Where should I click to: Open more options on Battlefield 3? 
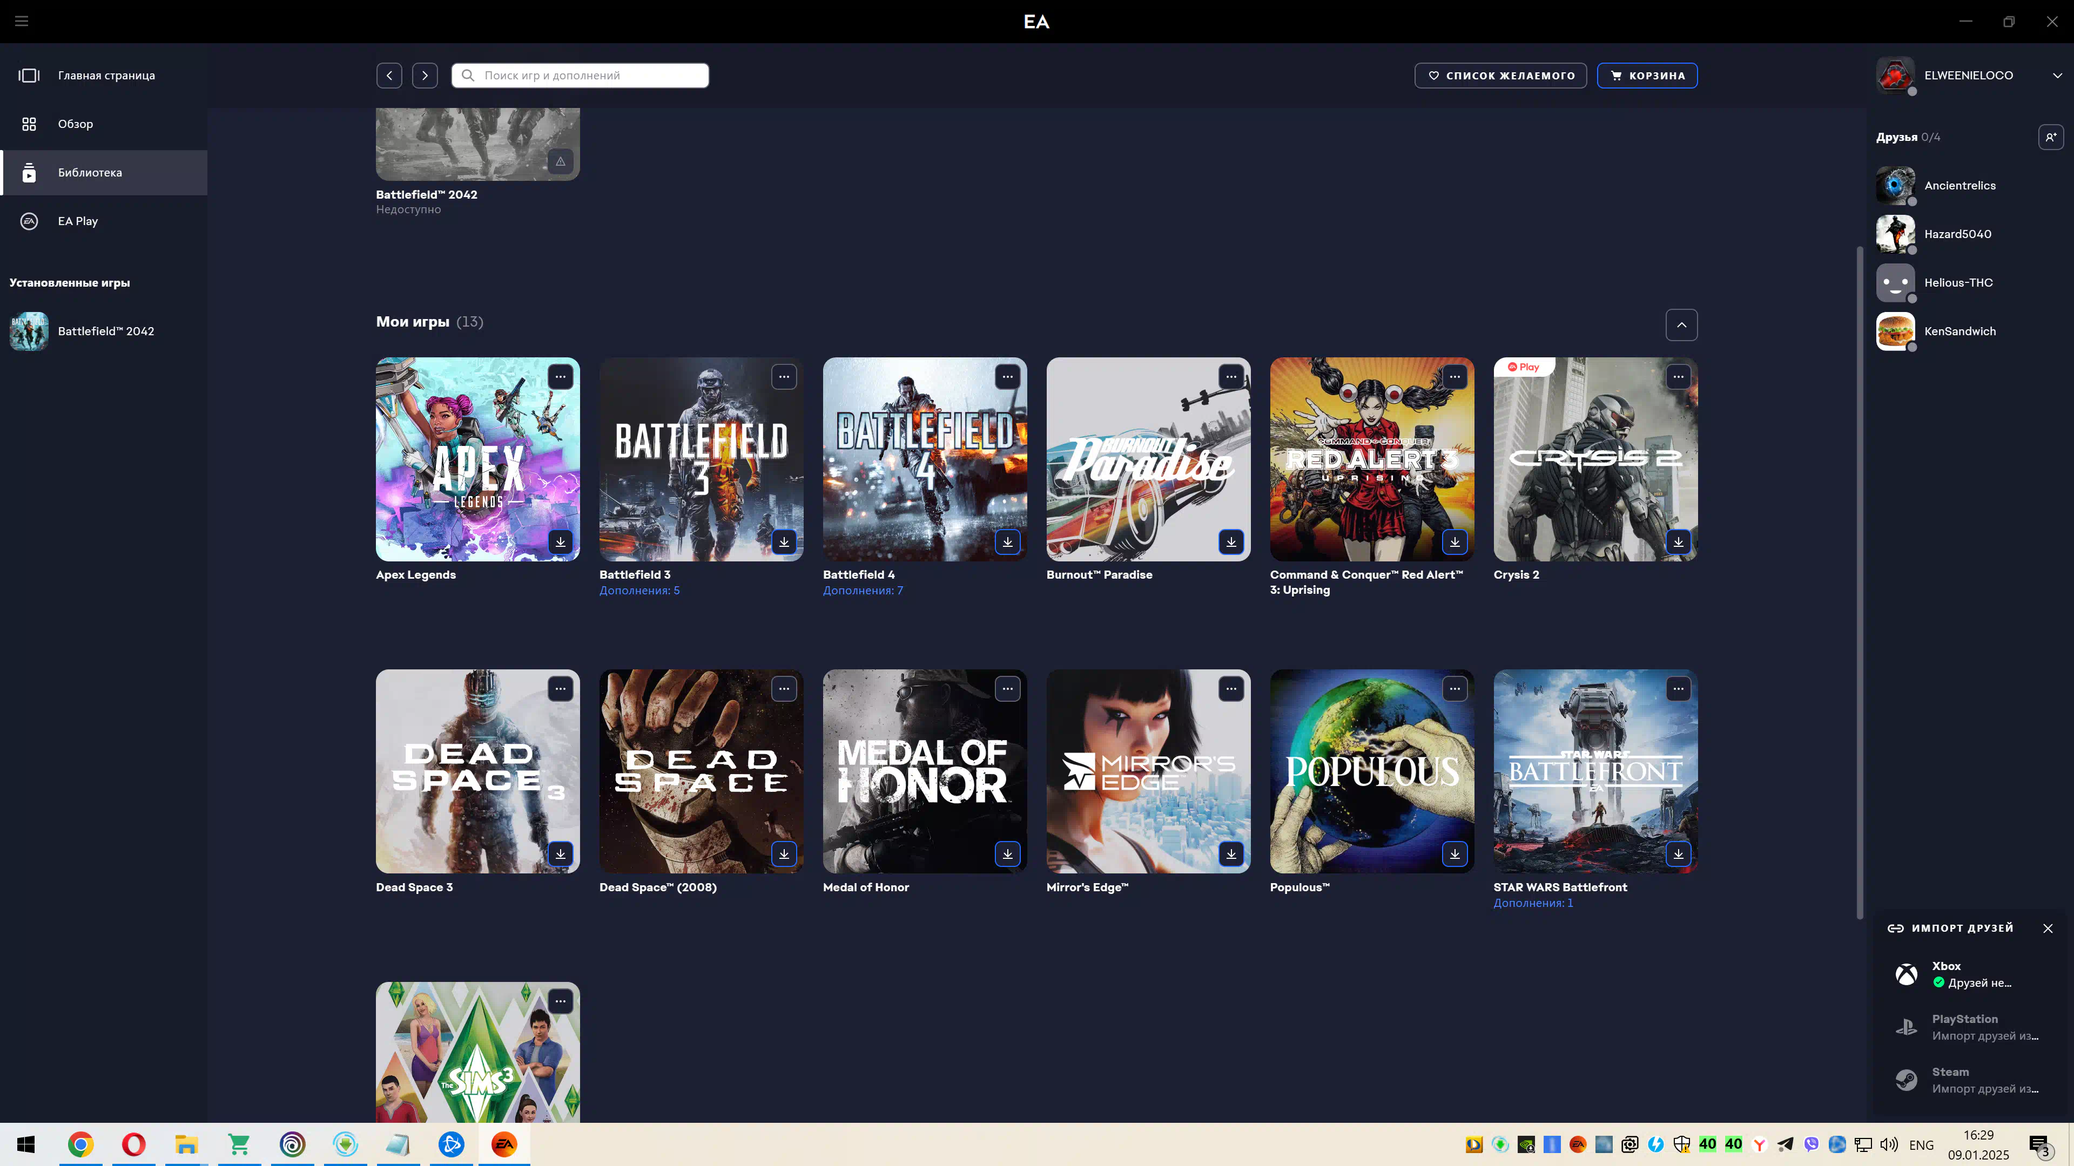[784, 377]
